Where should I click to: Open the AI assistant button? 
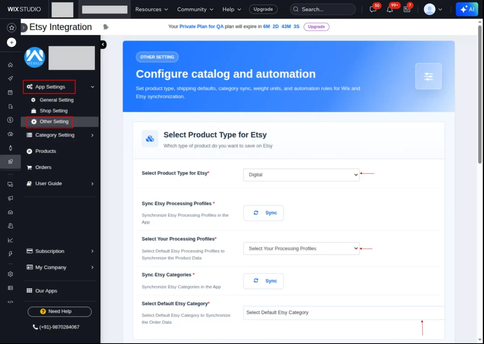467,9
